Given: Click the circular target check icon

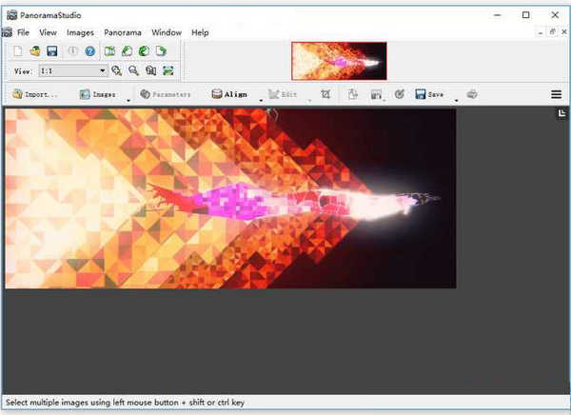Looking at the screenshot, I should coord(399,94).
